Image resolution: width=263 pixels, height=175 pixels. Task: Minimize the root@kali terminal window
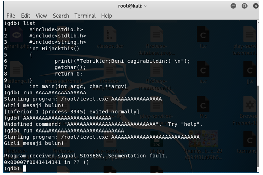[233, 6]
